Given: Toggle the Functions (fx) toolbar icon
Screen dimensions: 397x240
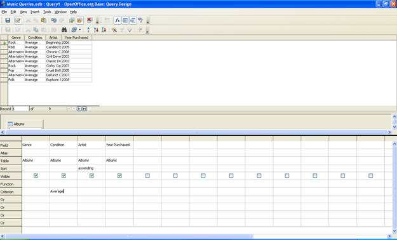Looking at the screenshot, I should pyautogui.click(x=118, y=20).
